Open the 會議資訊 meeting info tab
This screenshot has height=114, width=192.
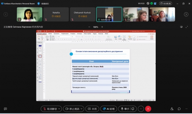(x=43, y=4)
